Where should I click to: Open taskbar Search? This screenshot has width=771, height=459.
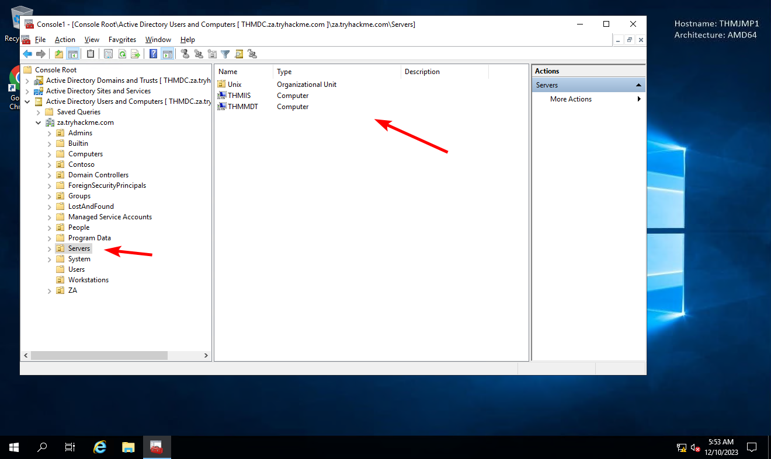coord(42,447)
